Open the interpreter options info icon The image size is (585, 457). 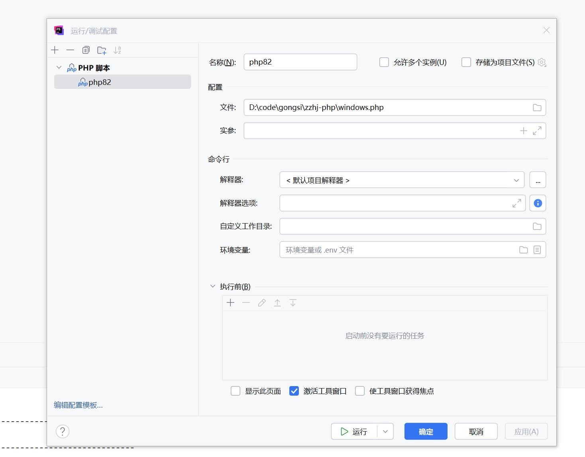(x=538, y=203)
